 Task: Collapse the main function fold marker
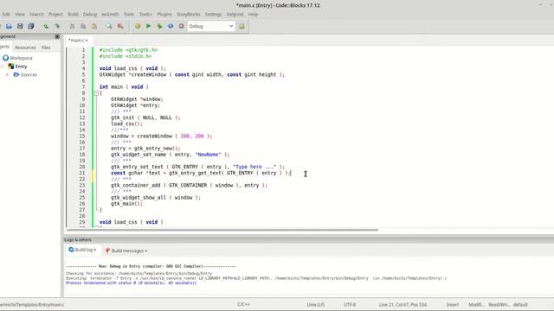(x=96, y=93)
